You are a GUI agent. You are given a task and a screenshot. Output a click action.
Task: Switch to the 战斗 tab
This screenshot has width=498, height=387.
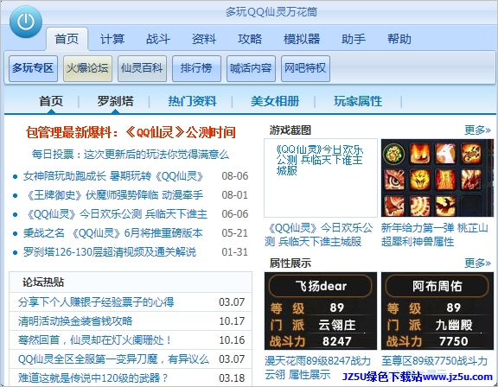pyautogui.click(x=158, y=39)
